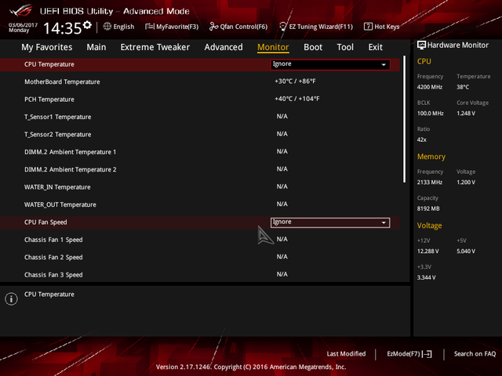The width and height of the screenshot is (502, 376).
Task: Click 38°C CPU temperature value
Action: coord(463,87)
